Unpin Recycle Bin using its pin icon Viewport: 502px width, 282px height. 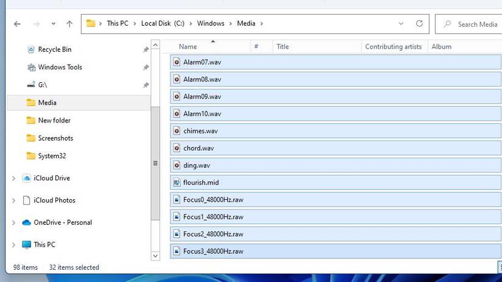click(146, 50)
